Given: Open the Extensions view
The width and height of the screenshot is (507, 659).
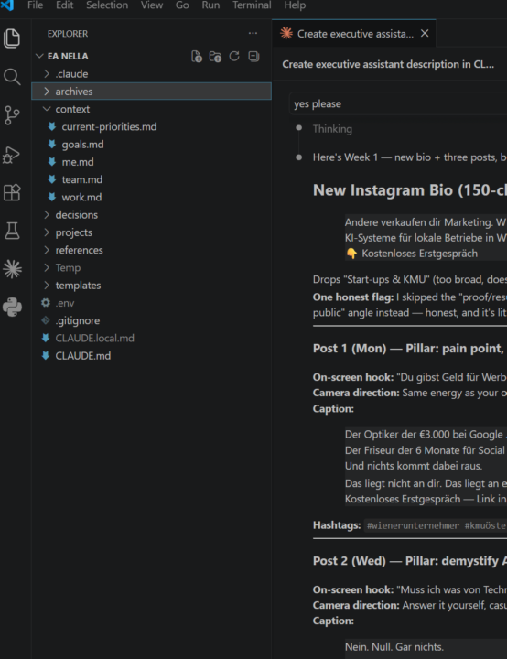Looking at the screenshot, I should pos(12,192).
